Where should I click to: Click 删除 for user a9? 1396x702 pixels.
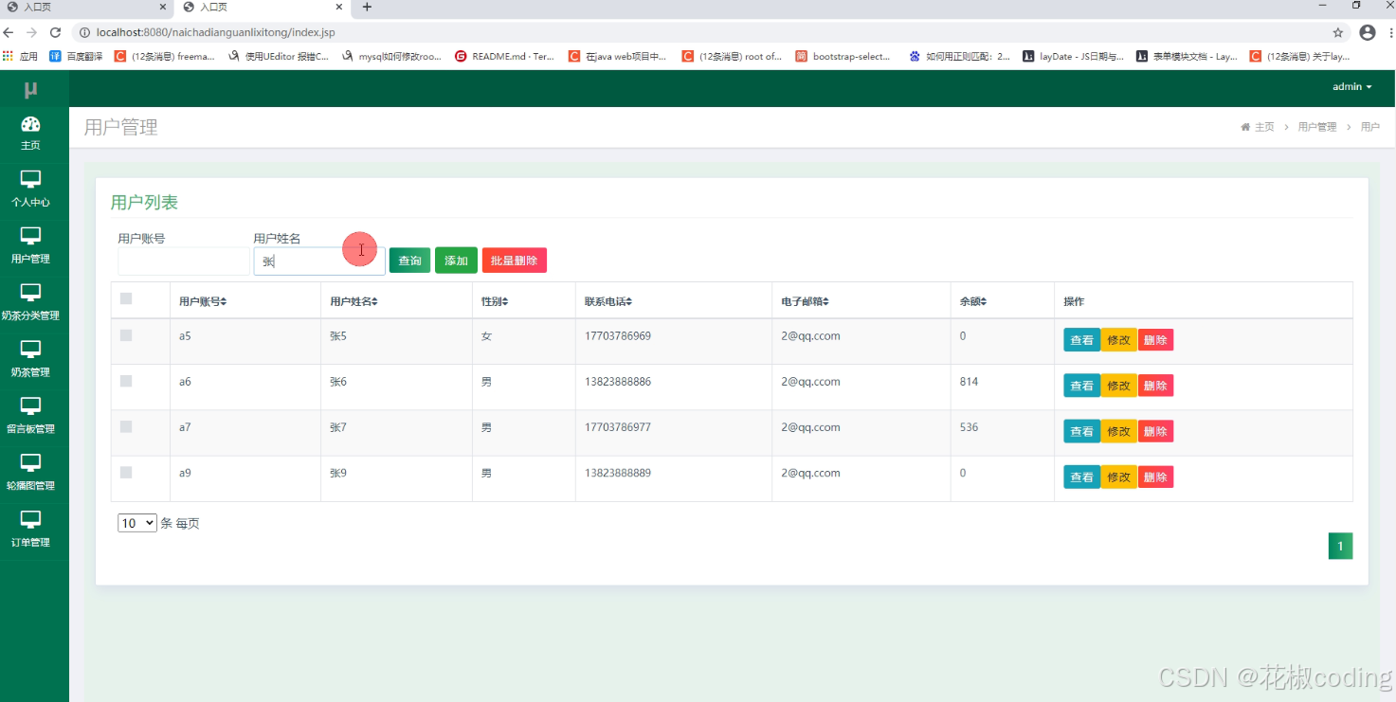pos(1155,477)
